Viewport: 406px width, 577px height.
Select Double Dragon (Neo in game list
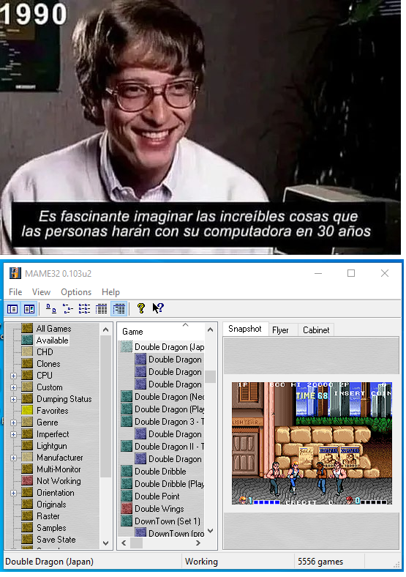coord(169,397)
